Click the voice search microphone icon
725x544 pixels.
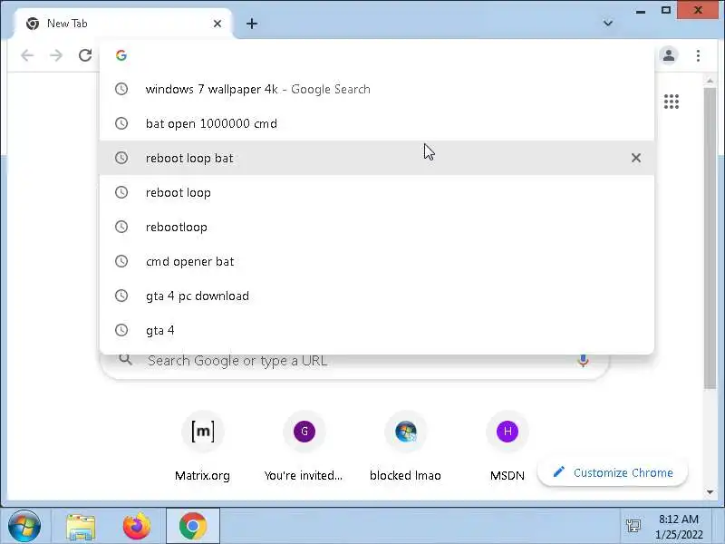[583, 360]
